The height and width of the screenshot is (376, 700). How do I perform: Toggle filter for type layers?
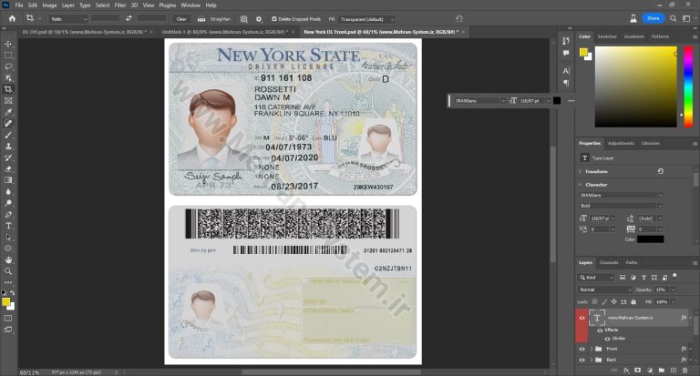(643, 278)
